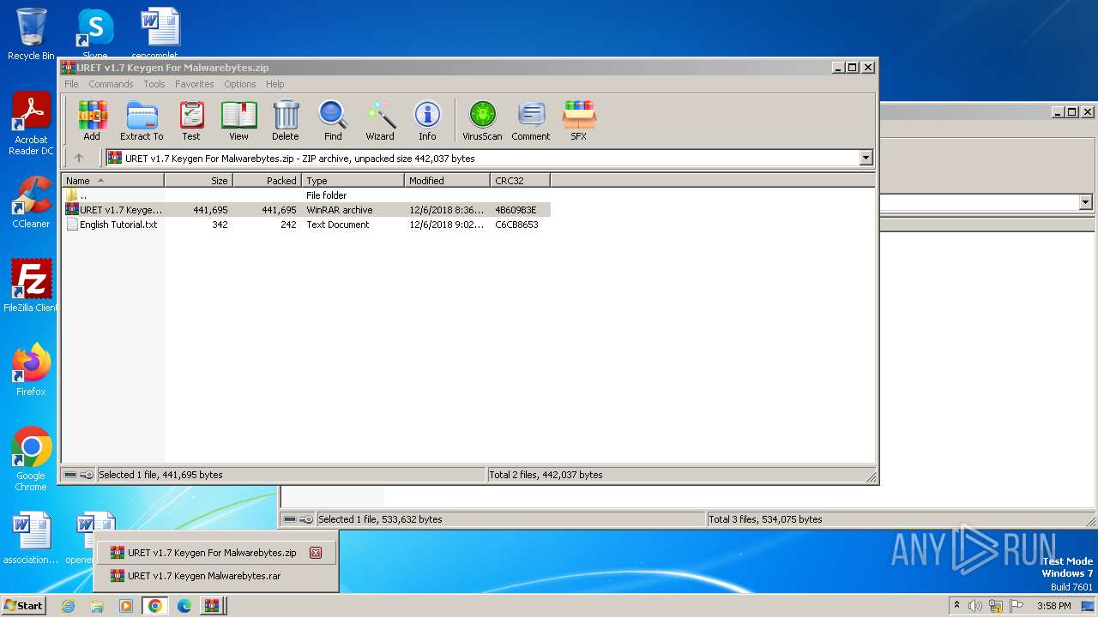The image size is (1098, 617).
Task: Open Acrobat Reader DC shortcut
Action: pyautogui.click(x=31, y=124)
